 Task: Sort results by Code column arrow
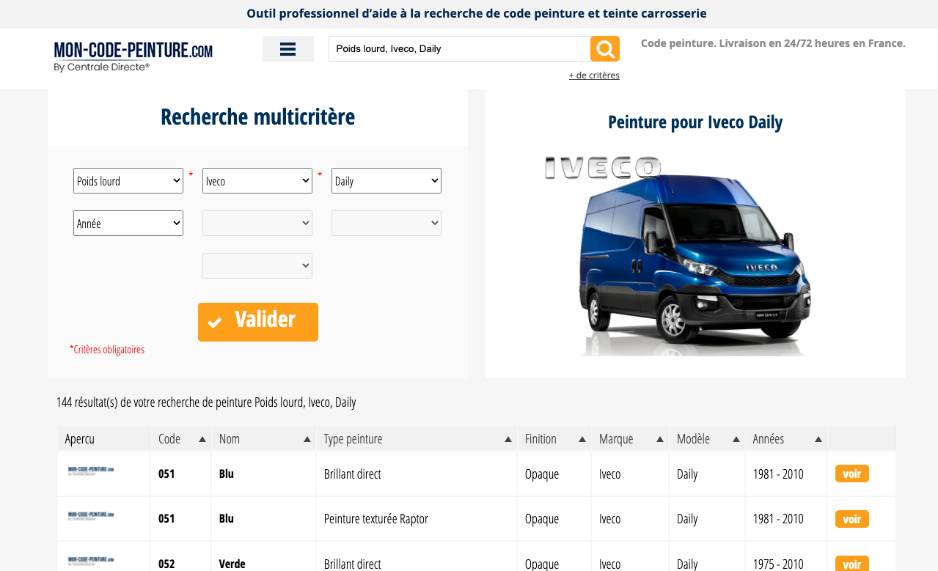coord(202,439)
